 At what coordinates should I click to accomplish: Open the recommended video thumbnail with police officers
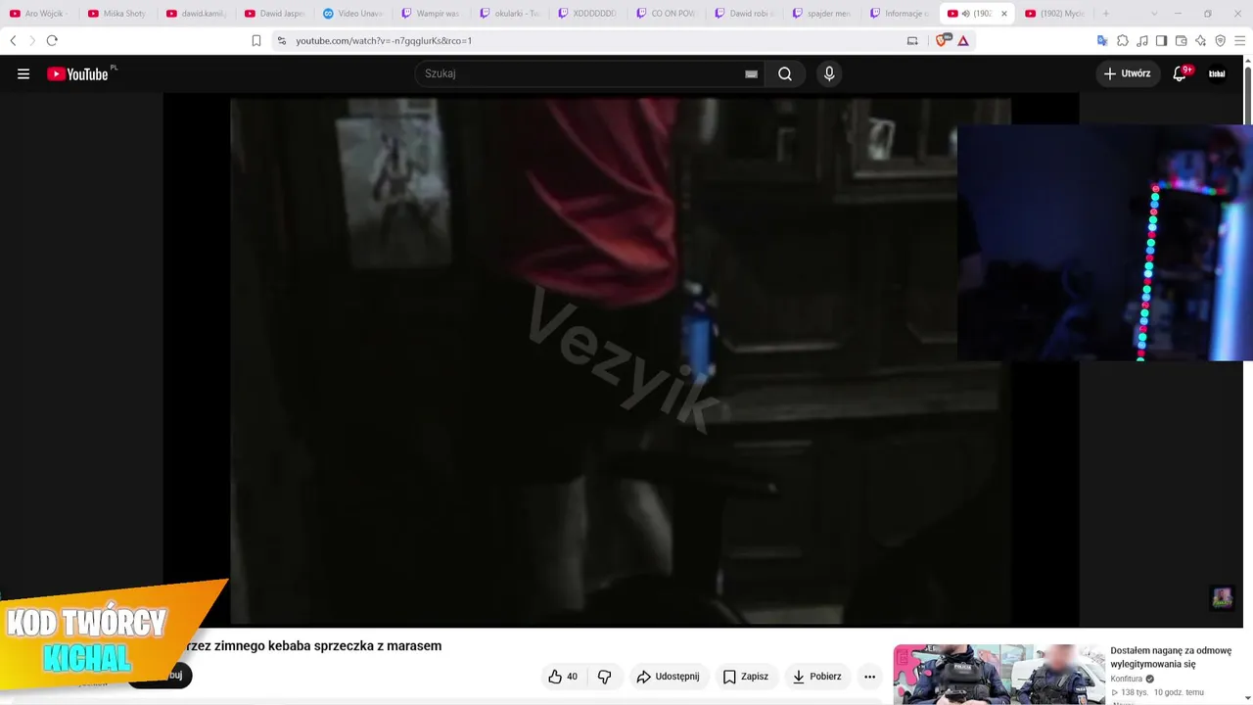pyautogui.click(x=998, y=675)
